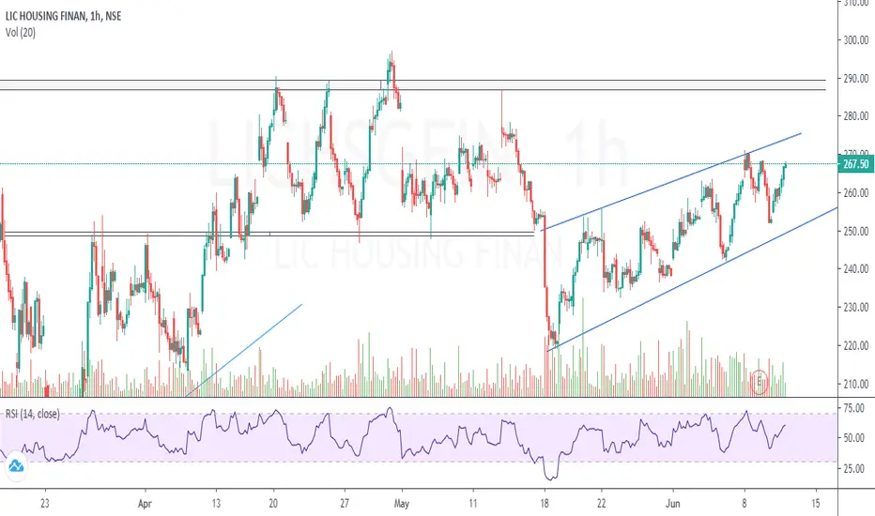Screen dimensions: 875x516
Task: Click the red circled E earnings marker
Action: tap(759, 382)
